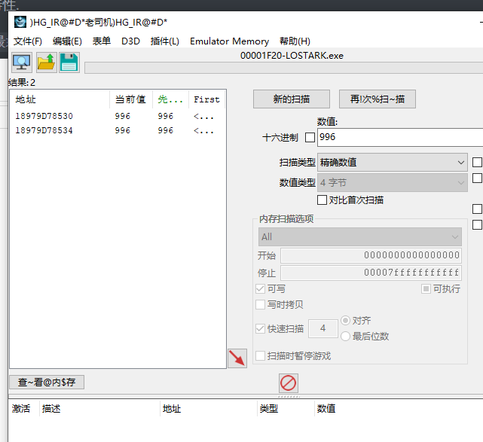Screen dimensions: 483x442
Task: Click the 00001F20-LOSTARK.exe process label
Action: pos(292,56)
